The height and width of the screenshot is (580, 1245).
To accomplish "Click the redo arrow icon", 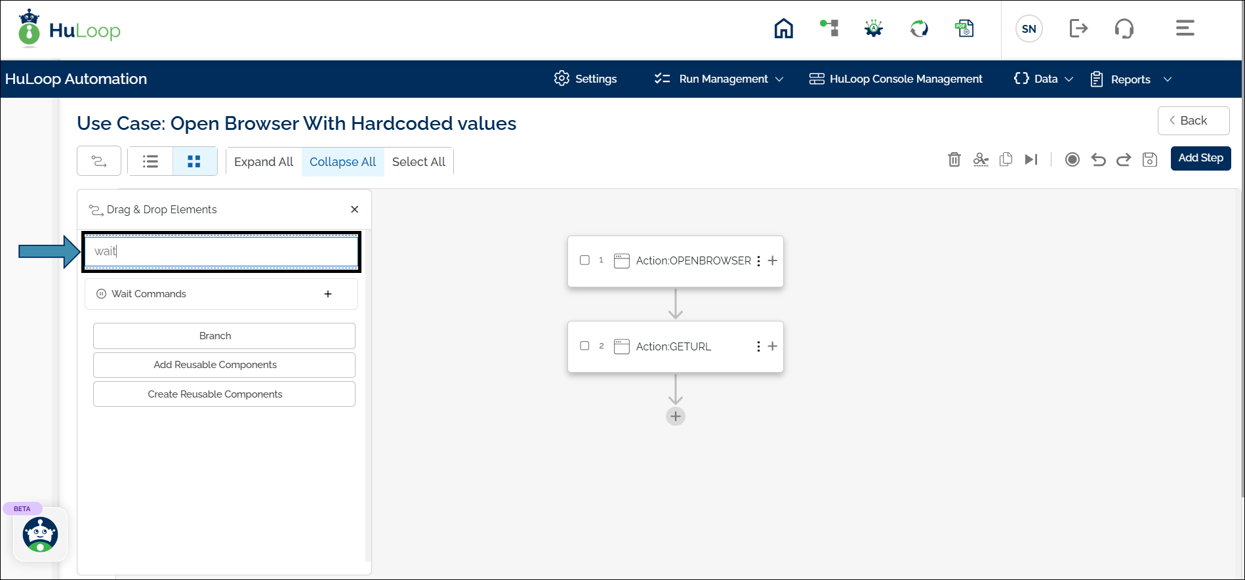I will [x=1124, y=159].
